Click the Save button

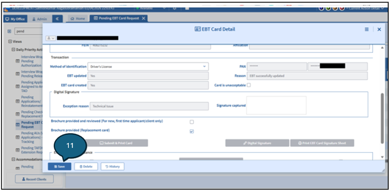pyautogui.click(x=59, y=167)
